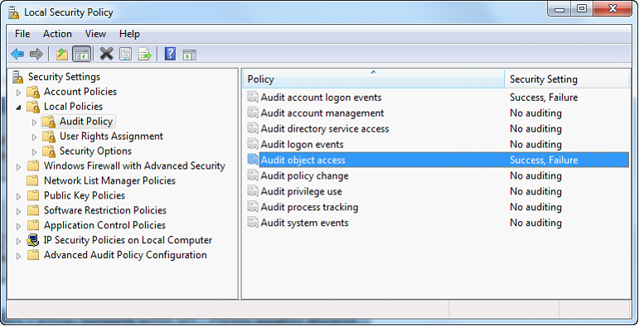639x326 pixels.
Task: Click the Delete X toolbar icon
Action: [106, 54]
